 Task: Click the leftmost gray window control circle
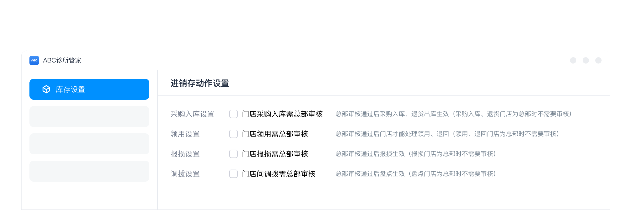tap(573, 60)
